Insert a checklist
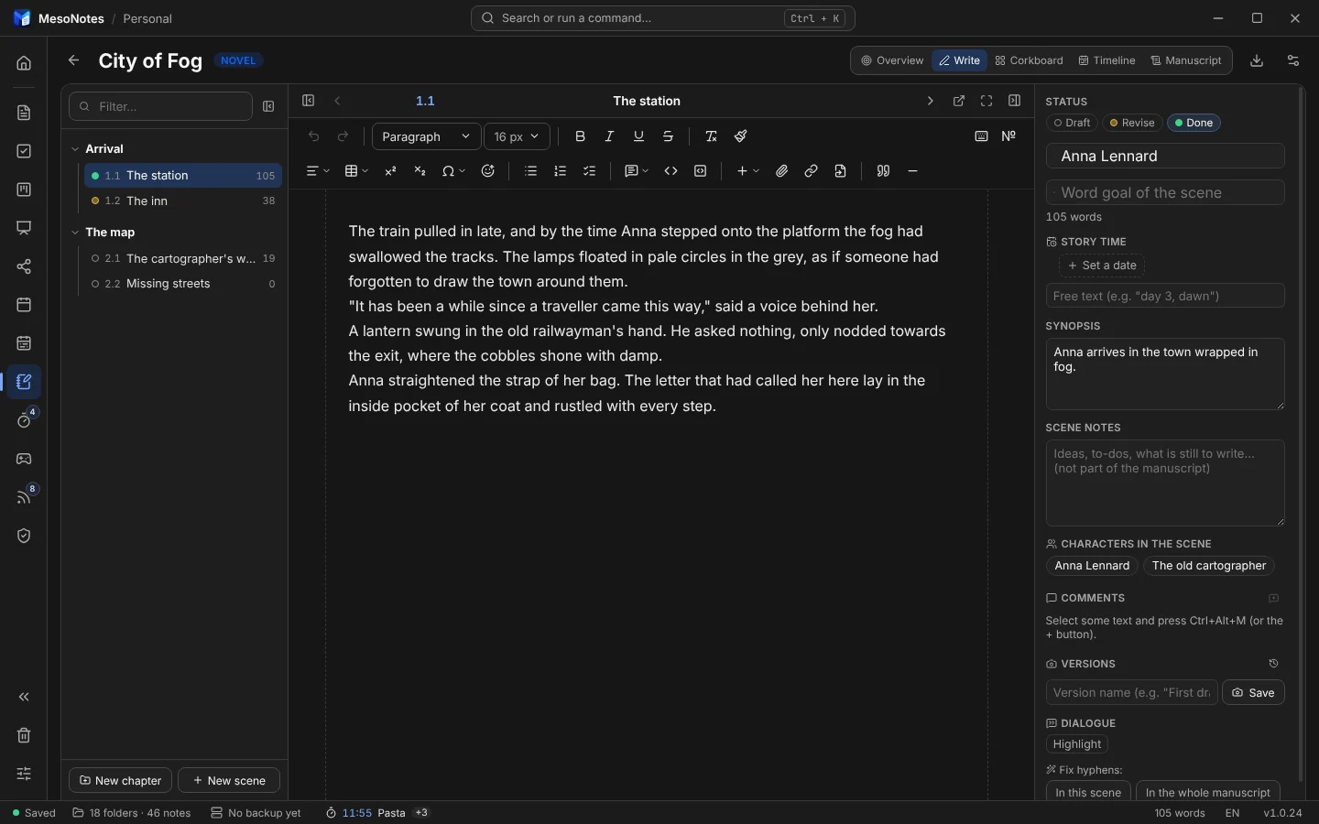Screen dimensions: 1319x824 (x=590, y=171)
